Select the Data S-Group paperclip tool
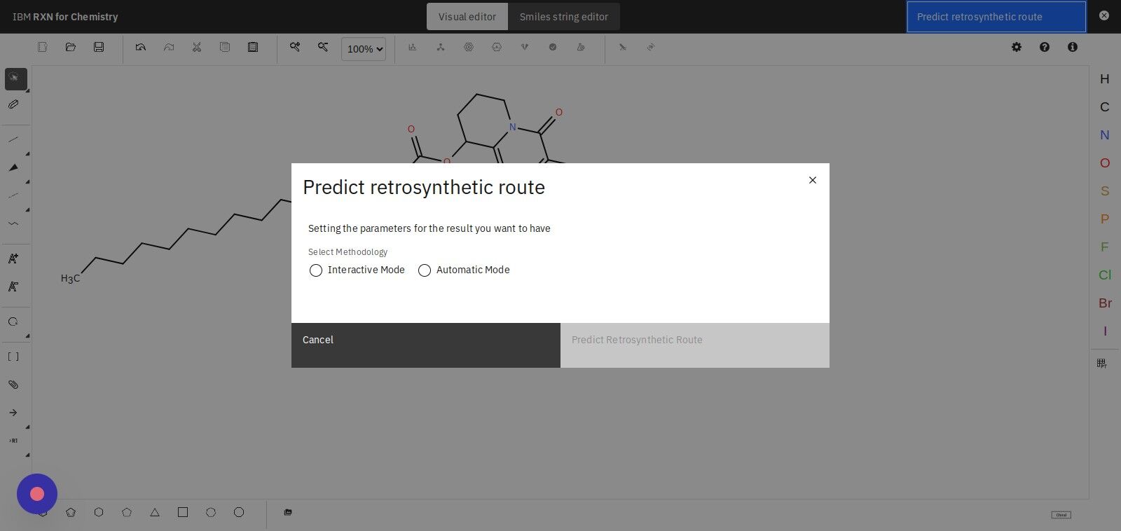 pyautogui.click(x=13, y=385)
